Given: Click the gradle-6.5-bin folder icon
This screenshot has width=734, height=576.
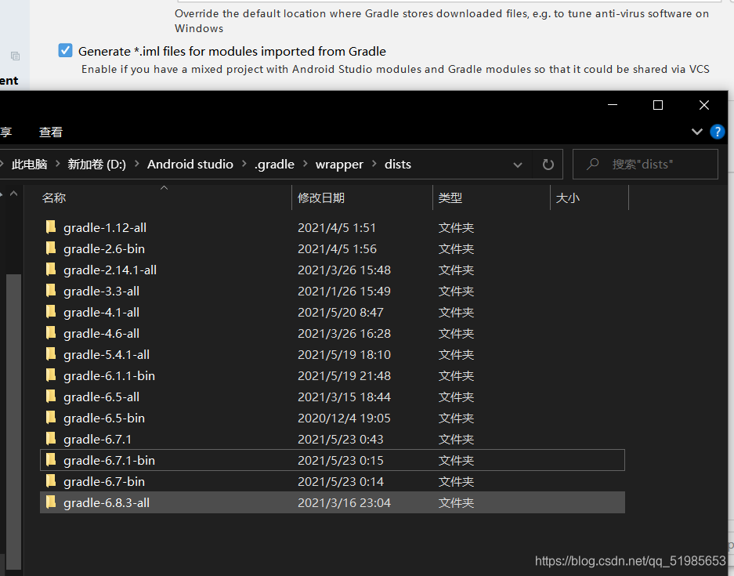Looking at the screenshot, I should (x=51, y=417).
